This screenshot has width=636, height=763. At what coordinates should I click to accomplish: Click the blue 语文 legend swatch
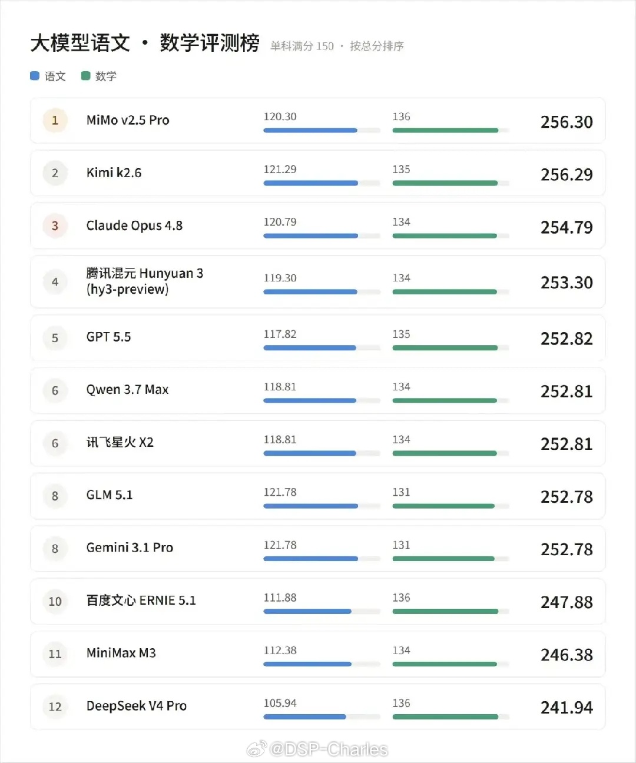click(35, 76)
